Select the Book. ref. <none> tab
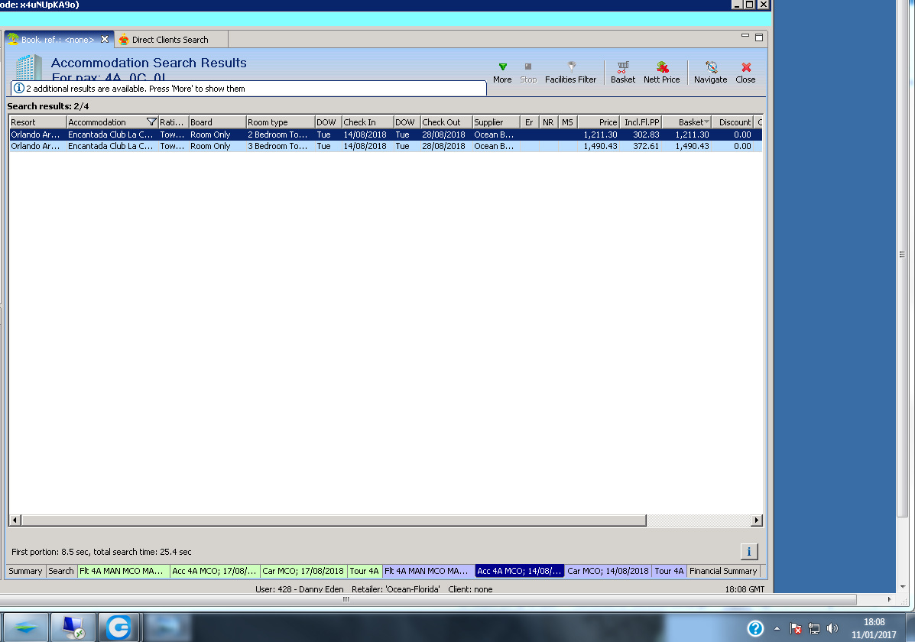 [57, 40]
